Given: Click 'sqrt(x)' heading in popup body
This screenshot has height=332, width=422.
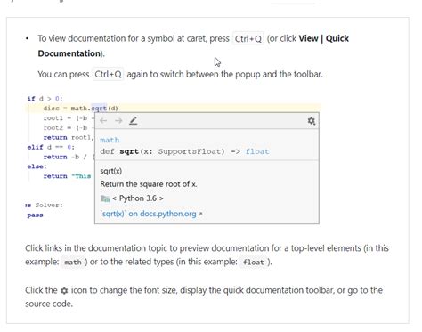Looking at the screenshot, I should [x=111, y=171].
